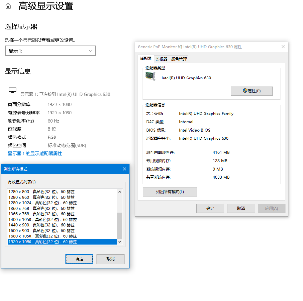Viewport: 303px width, 301px height.
Task: Switch to the 颜色管理 tab
Action: pyautogui.click(x=179, y=59)
